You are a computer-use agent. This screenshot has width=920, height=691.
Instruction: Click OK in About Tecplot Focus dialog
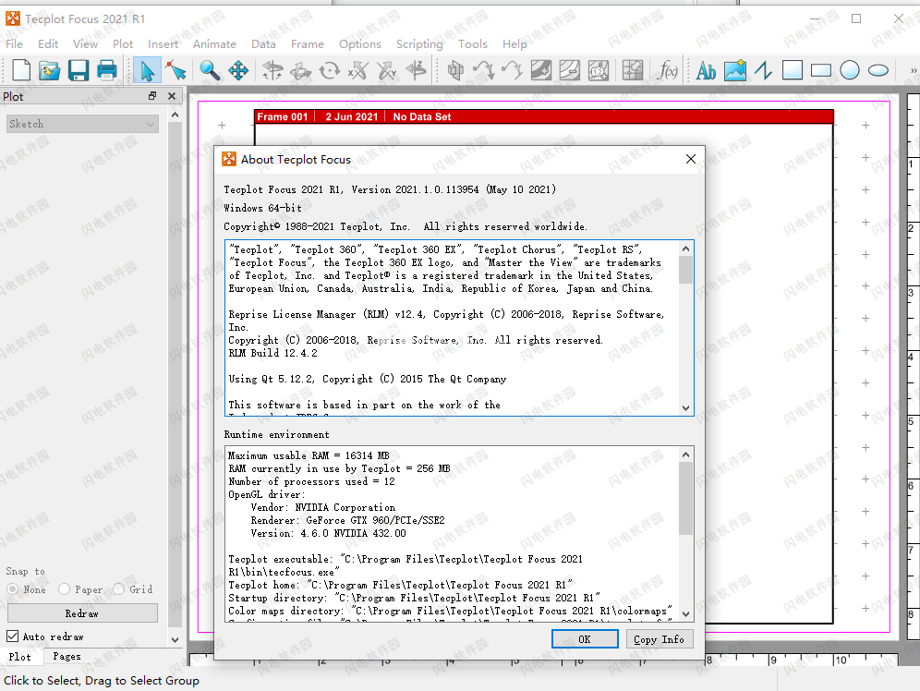point(585,638)
